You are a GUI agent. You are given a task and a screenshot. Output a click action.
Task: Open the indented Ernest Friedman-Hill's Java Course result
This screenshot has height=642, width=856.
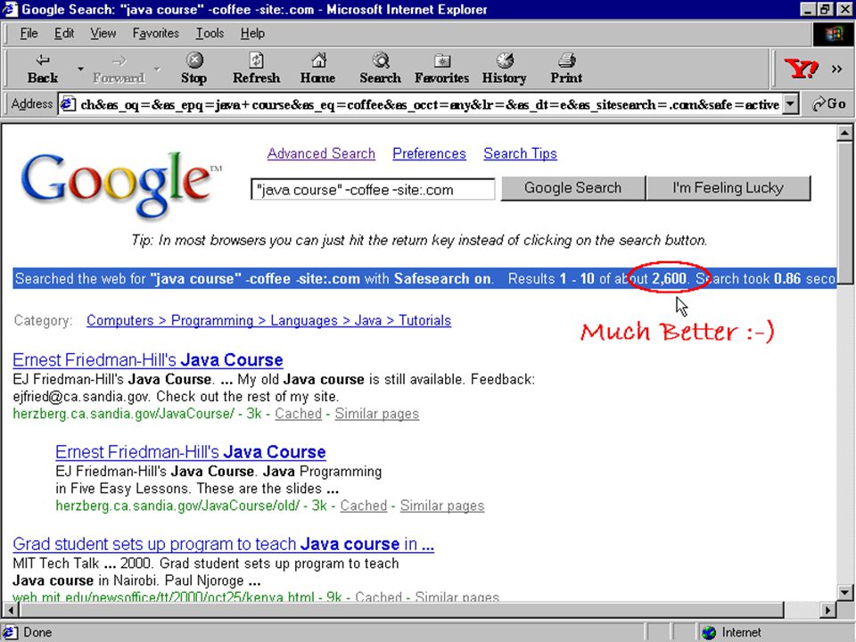click(191, 452)
